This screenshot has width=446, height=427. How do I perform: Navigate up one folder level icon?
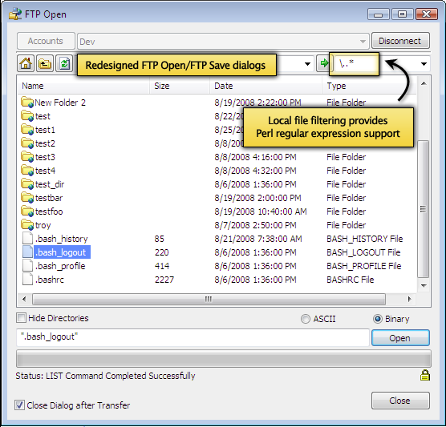point(45,63)
